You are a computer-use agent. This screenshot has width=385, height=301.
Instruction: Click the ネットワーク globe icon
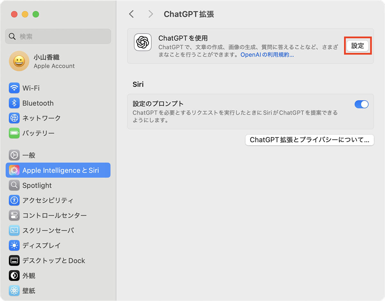point(14,118)
